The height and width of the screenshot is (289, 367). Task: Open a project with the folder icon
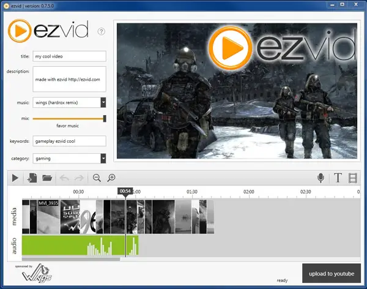point(47,178)
